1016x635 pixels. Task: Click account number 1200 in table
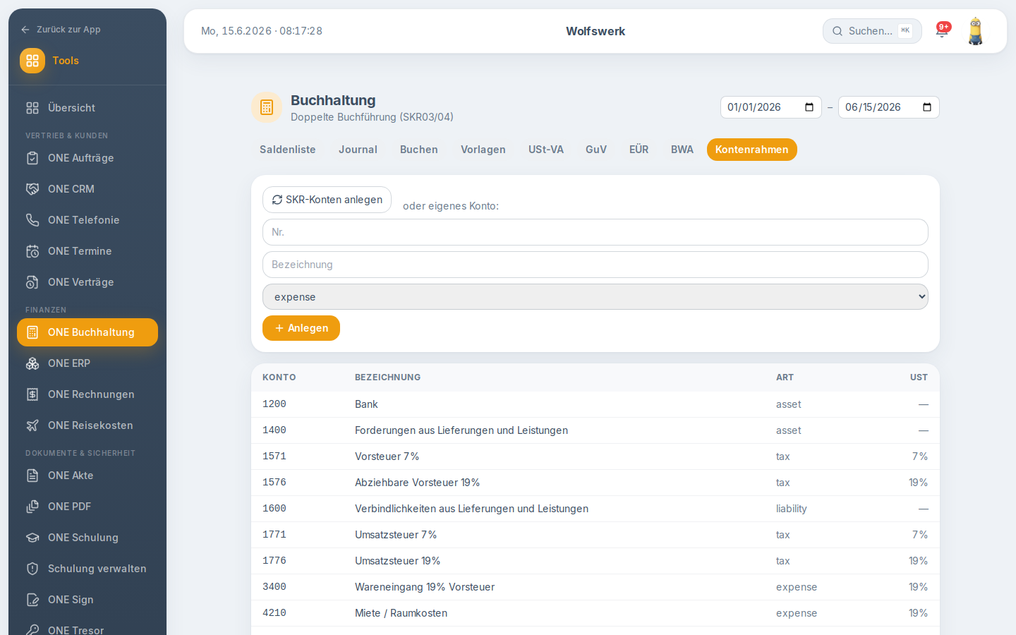[274, 404]
